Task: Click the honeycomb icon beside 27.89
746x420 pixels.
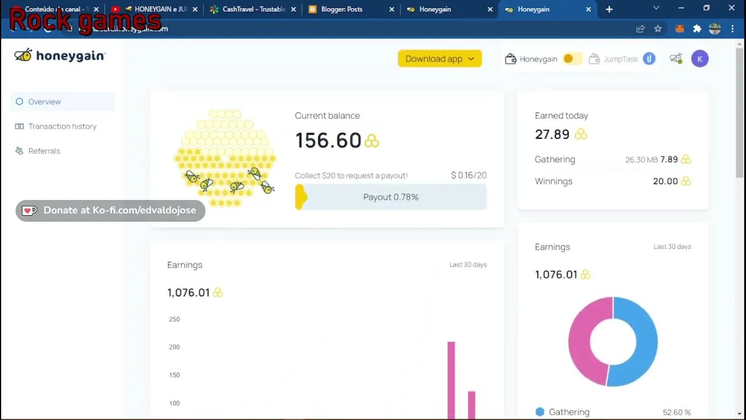Action: [580, 134]
